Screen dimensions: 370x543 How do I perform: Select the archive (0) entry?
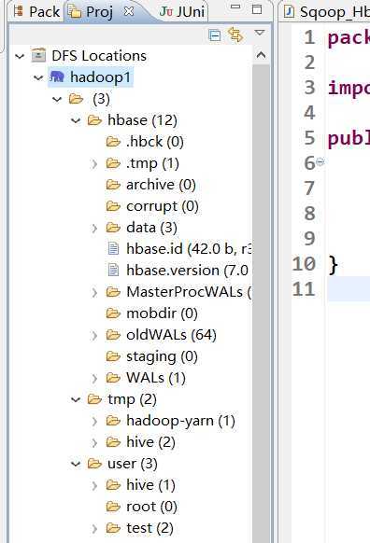point(162,185)
